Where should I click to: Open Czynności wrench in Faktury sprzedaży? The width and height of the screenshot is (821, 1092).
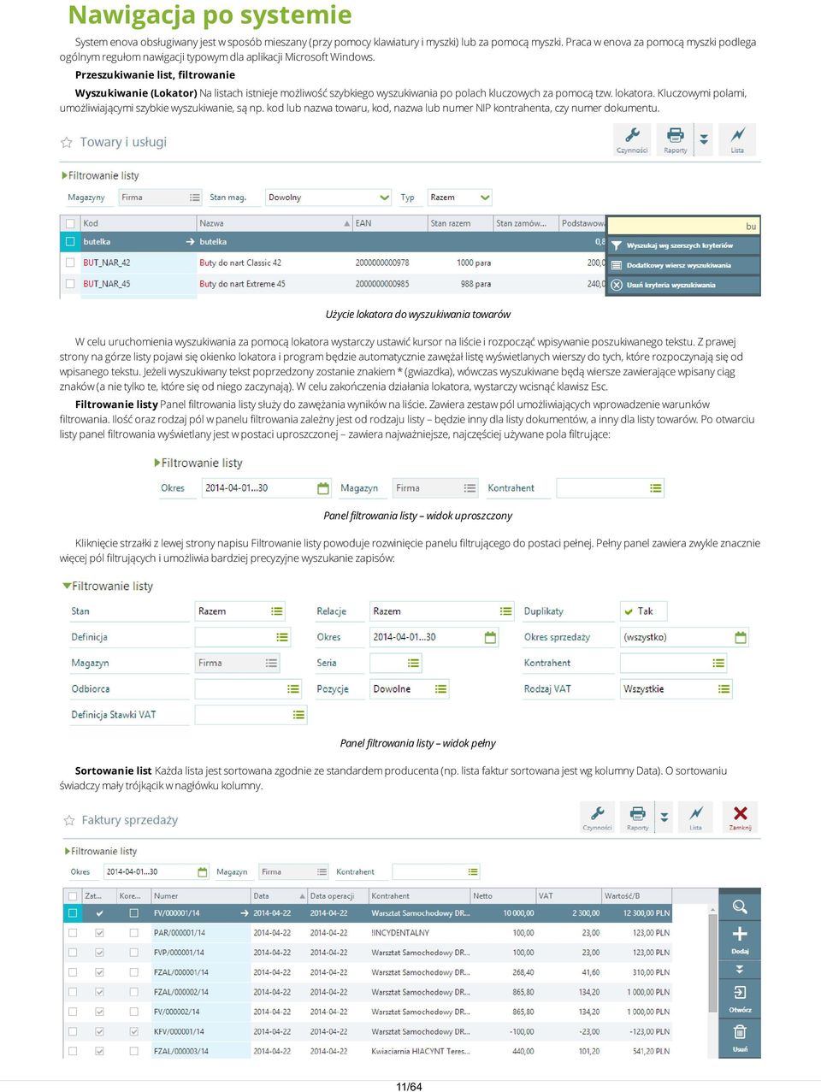598,817
